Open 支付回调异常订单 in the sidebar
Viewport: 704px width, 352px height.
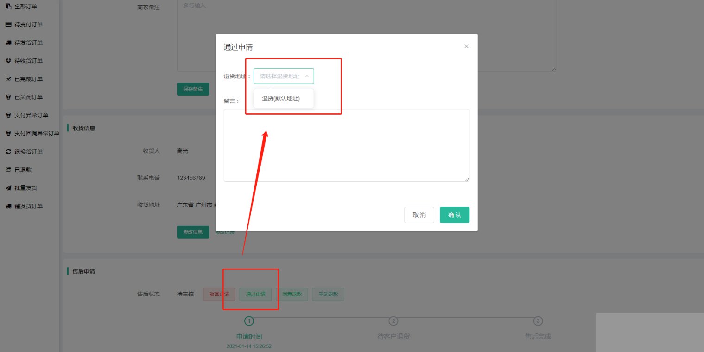coord(37,134)
